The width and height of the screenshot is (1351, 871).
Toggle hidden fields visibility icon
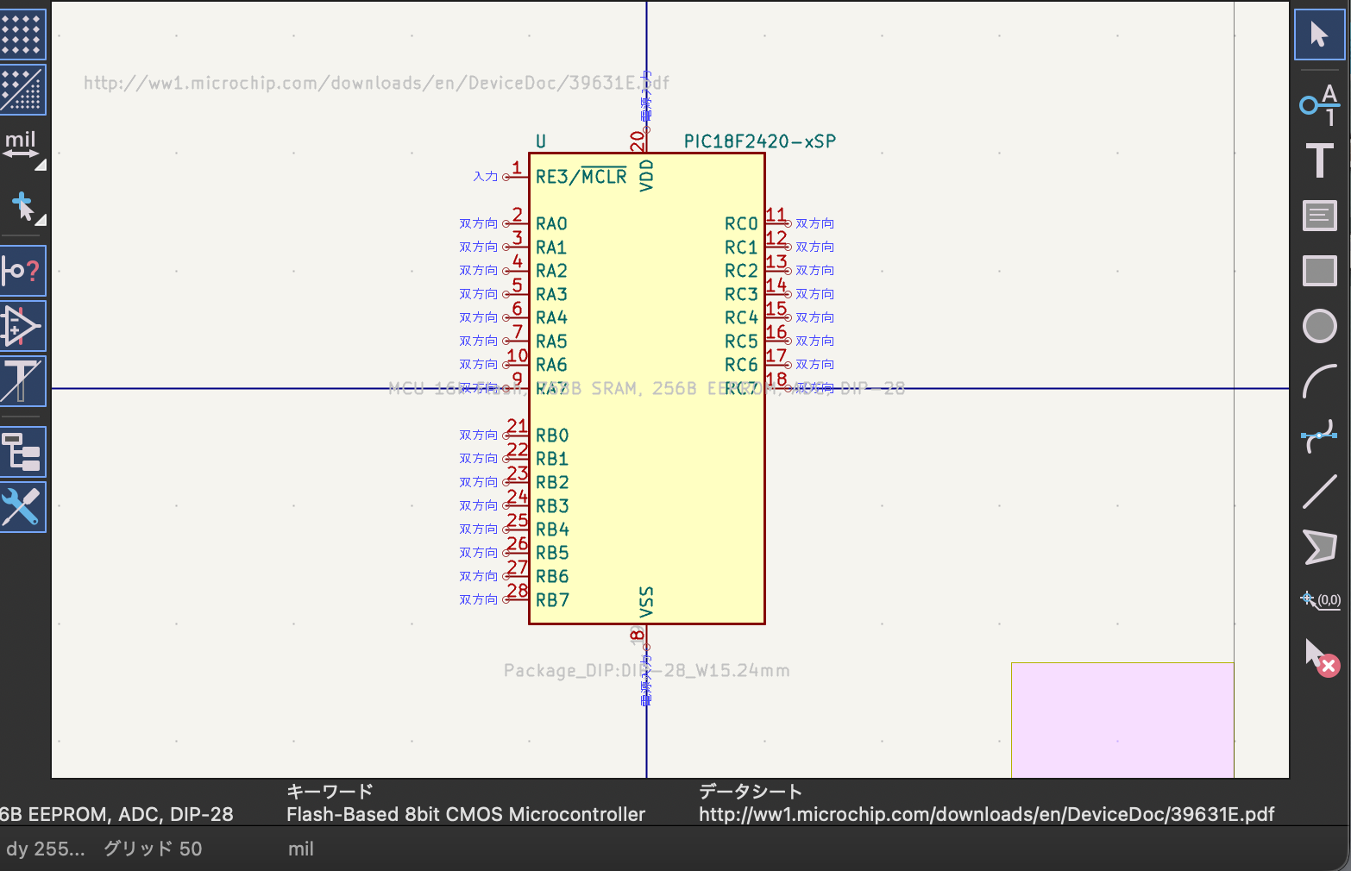pyautogui.click(x=22, y=381)
